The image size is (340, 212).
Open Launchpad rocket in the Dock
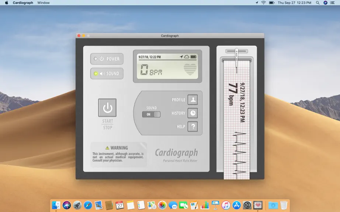pos(77,205)
